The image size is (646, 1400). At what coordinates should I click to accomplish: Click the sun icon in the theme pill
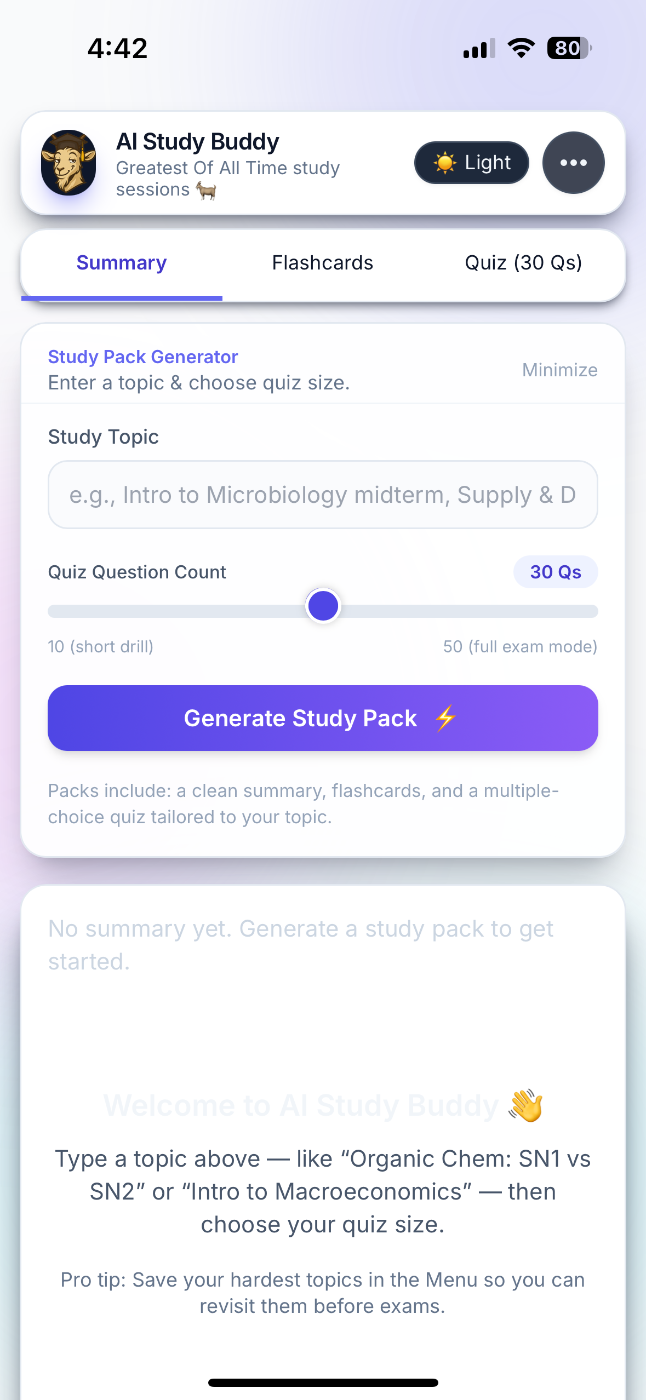(x=445, y=162)
